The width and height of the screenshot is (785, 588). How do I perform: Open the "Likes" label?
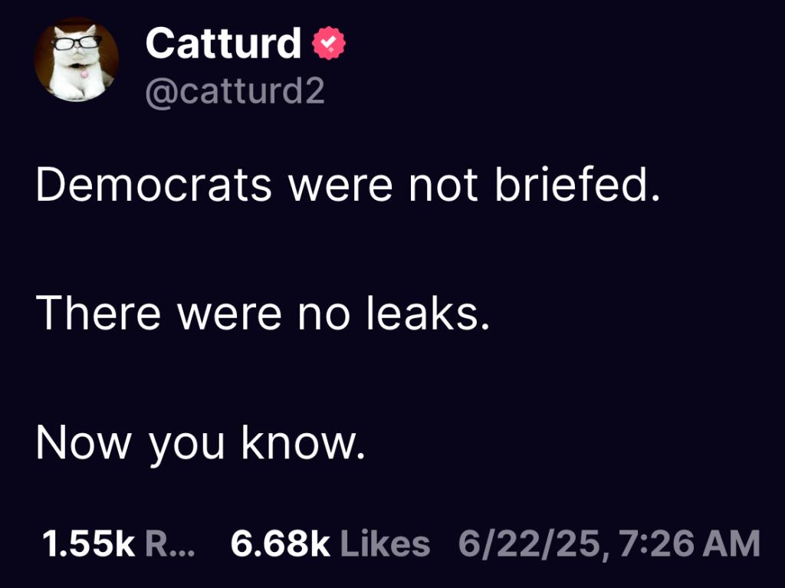click(x=385, y=544)
